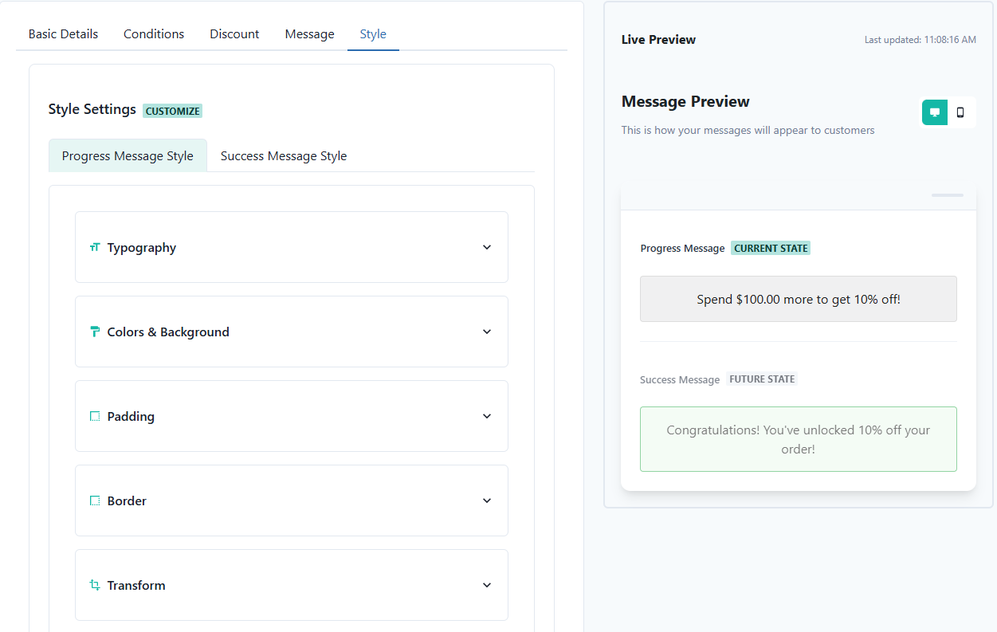Screen dimensions: 997x632
Task: Click the Colors & Background label
Action: [168, 332]
